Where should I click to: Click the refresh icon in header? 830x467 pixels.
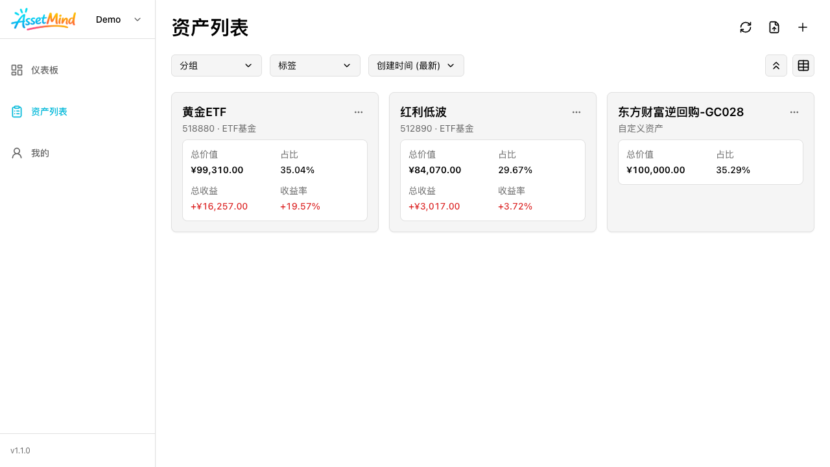tap(746, 27)
